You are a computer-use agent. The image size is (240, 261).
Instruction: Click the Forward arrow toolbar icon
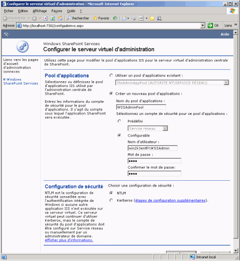[34, 18]
